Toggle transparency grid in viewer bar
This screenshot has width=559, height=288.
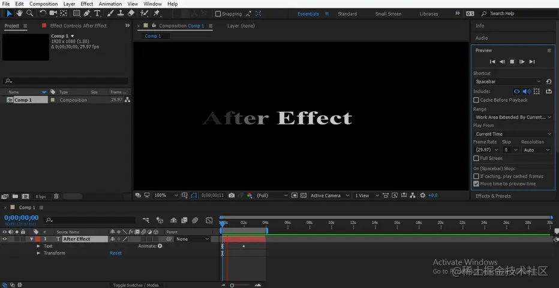tap(303, 195)
